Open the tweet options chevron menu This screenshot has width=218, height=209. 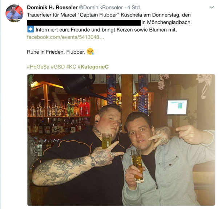coord(211,7)
